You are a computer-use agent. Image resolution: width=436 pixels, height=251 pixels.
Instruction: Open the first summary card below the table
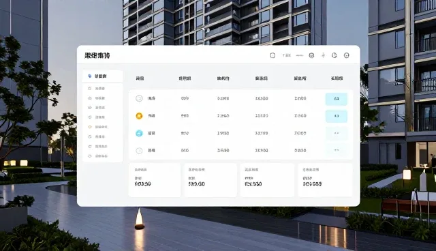coord(155,180)
